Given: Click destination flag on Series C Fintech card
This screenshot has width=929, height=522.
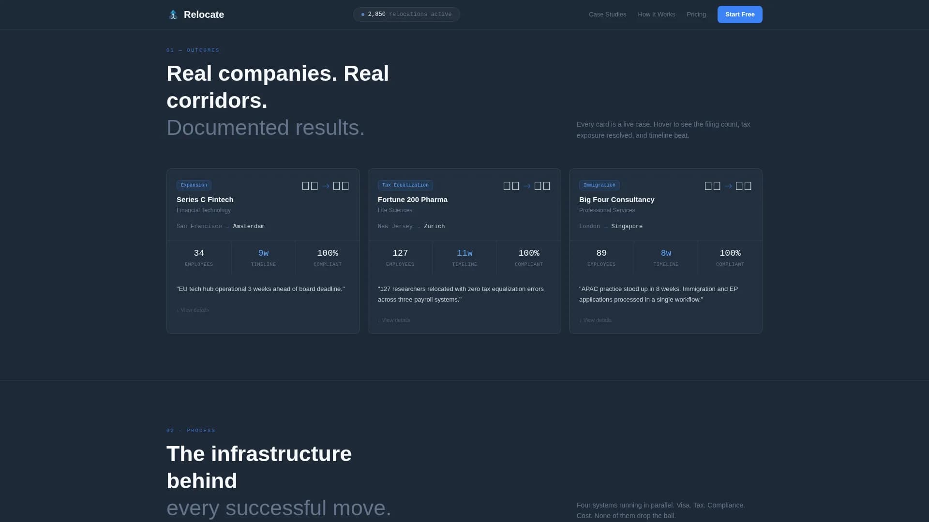Looking at the screenshot, I should pos(341,186).
